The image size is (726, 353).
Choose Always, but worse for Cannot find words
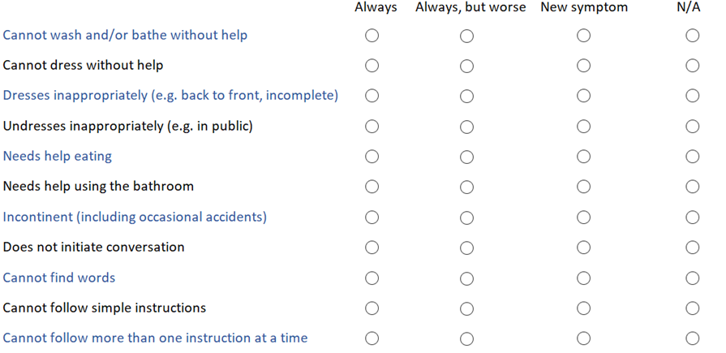pos(466,278)
